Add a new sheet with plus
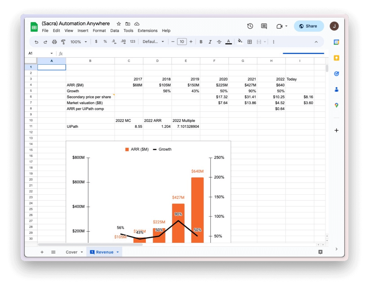Screen dimensions: 369x288 pyautogui.click(x=42, y=252)
